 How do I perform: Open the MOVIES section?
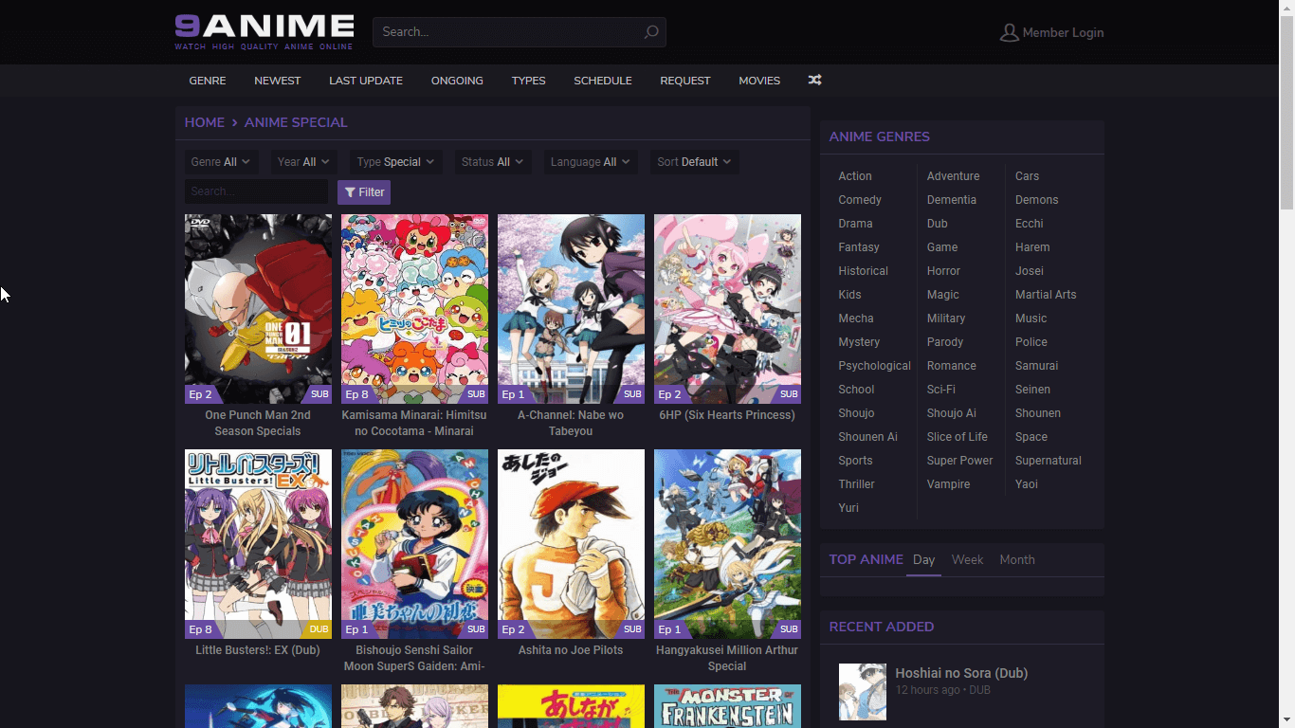pyautogui.click(x=759, y=81)
